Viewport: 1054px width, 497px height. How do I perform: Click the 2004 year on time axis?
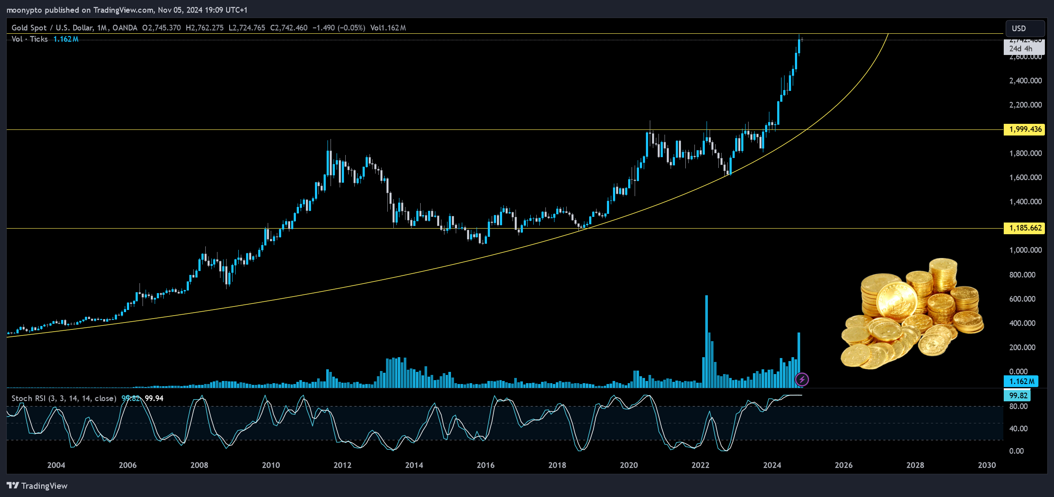click(56, 465)
